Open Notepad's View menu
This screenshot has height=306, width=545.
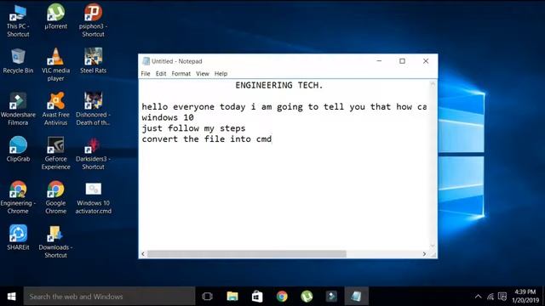[203, 74]
